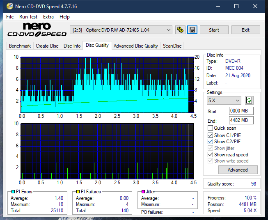Viewport: 268px width, 220px height.
Task: Click the cyan PI Errors legend swatch
Action: coord(13,192)
